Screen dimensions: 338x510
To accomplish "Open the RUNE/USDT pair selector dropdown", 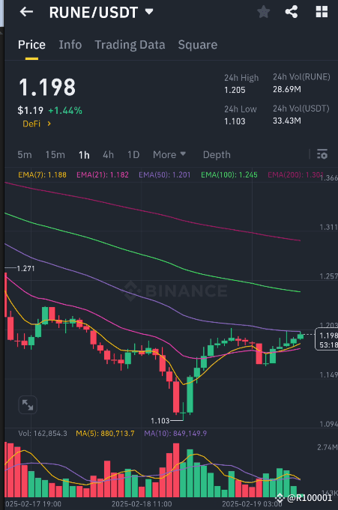I will 149,12.
